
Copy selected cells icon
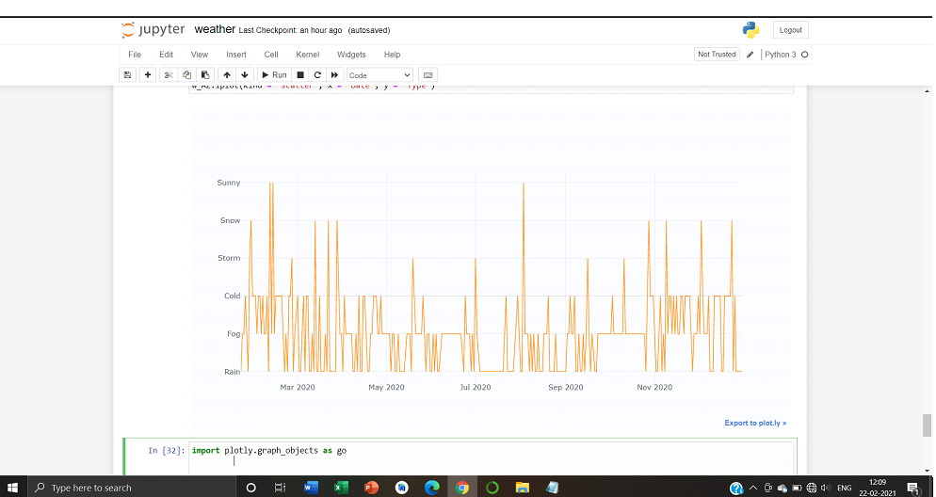click(x=186, y=74)
